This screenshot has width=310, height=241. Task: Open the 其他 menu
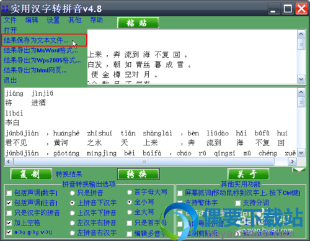tap(75, 20)
